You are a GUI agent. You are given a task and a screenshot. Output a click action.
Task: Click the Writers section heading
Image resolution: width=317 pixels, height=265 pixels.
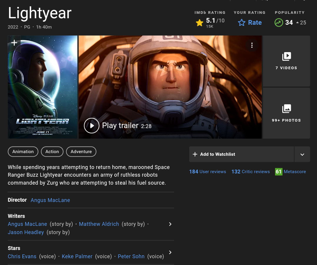[16, 216]
